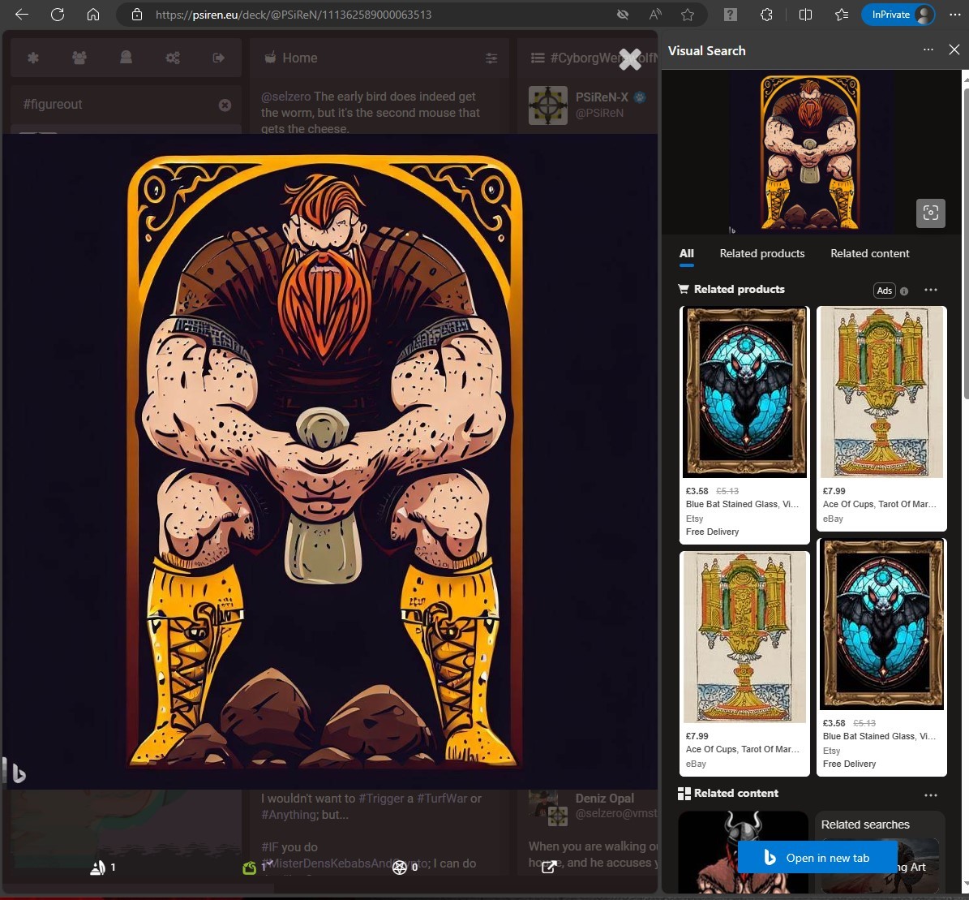Screen dimensions: 969x900
Task: Open PSiReN-X profile avatar
Action: 548,106
